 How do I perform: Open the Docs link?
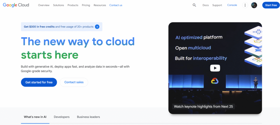coord(206,5)
